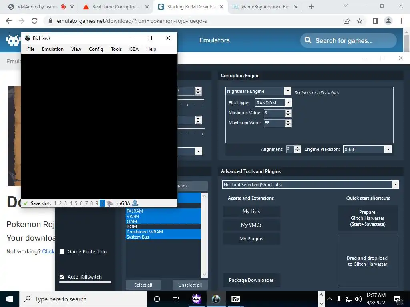Screen dimensions: 410x307
Task: Click the volume icon in system tray
Action: click(x=358, y=299)
